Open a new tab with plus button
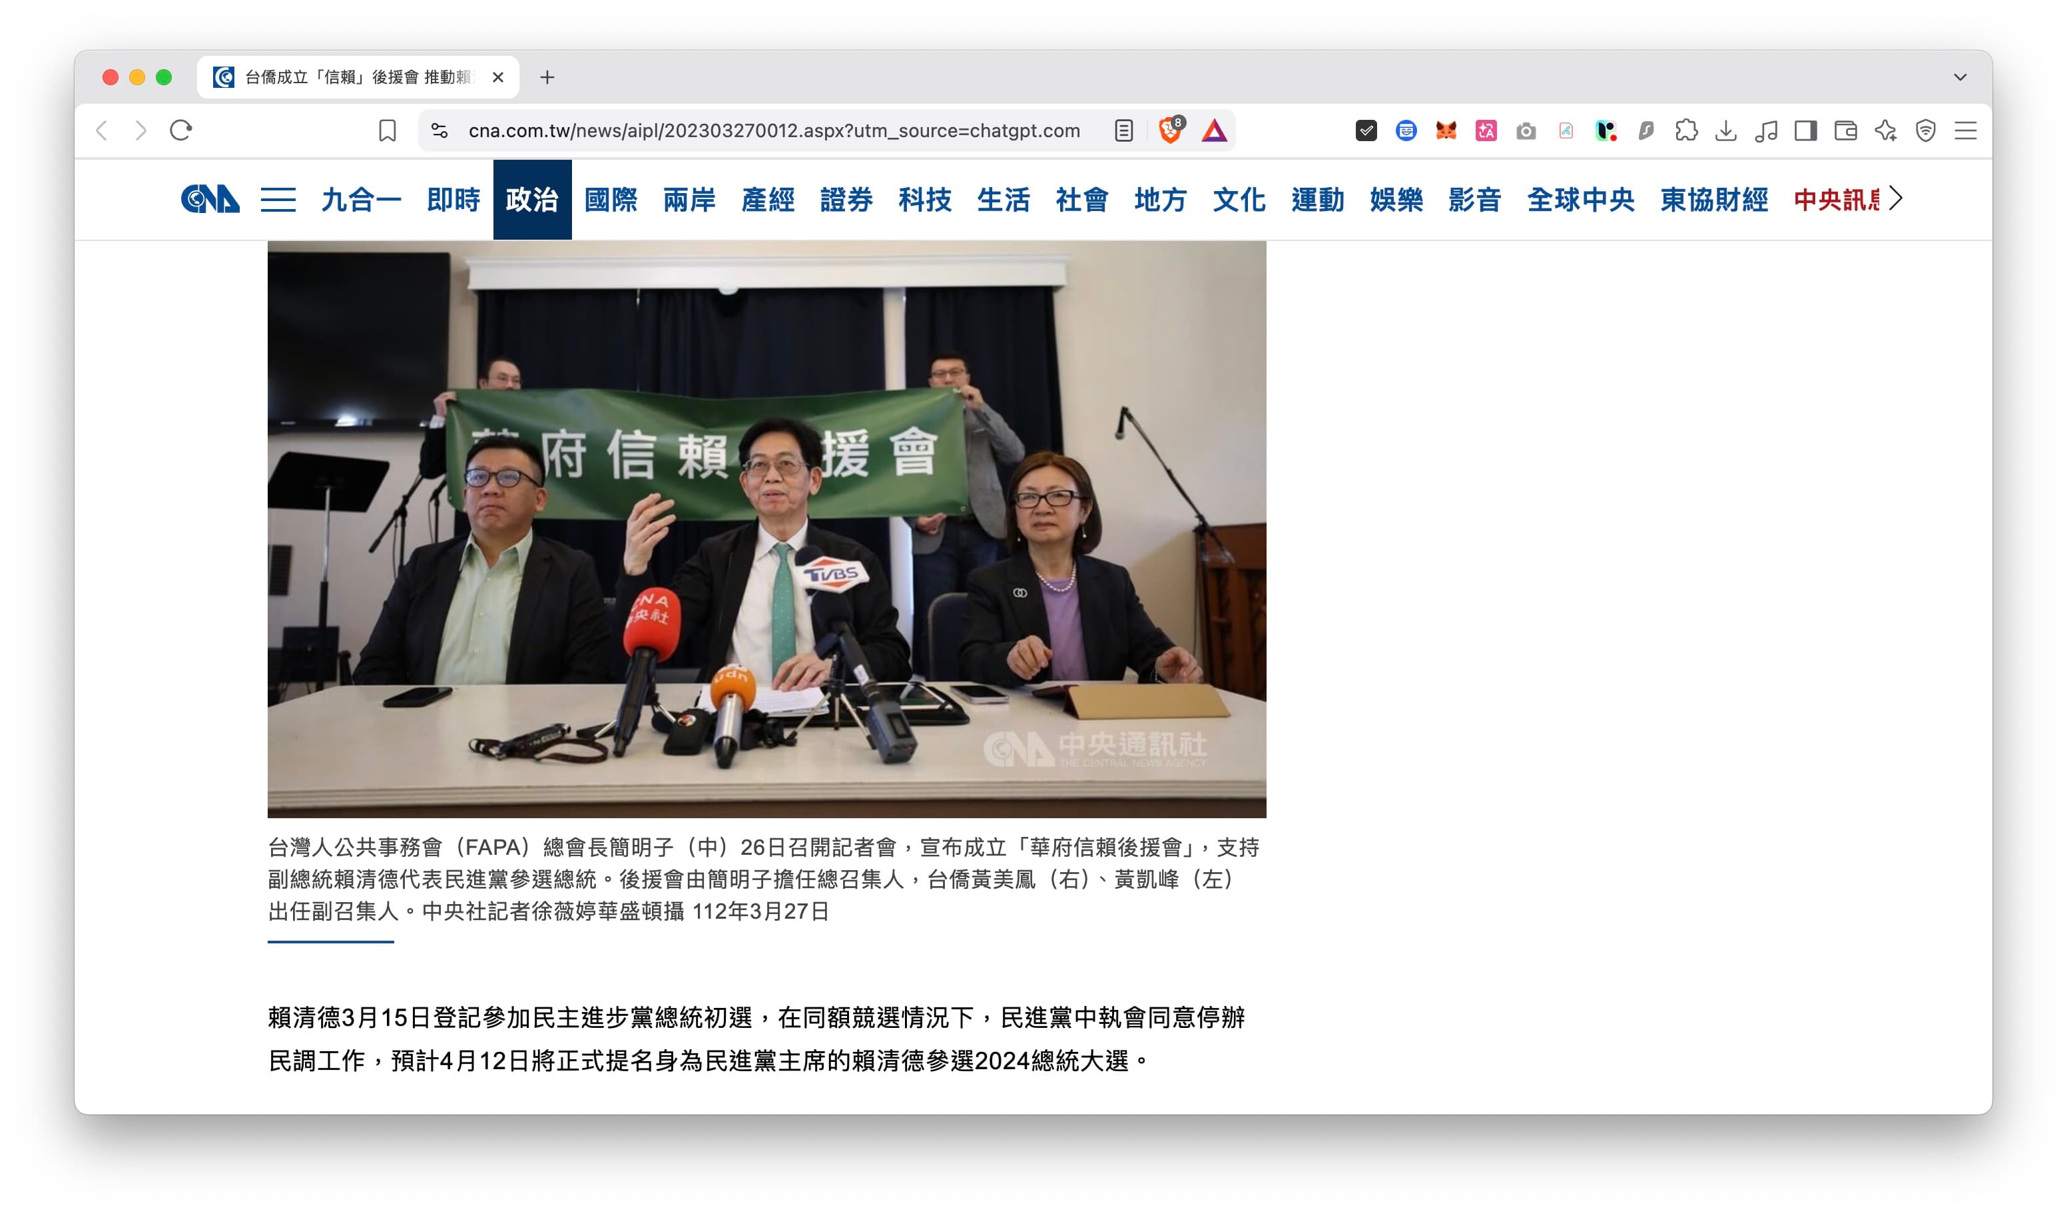The width and height of the screenshot is (2067, 1213). pos(547,77)
